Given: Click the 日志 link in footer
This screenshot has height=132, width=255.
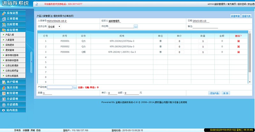Looking at the screenshot, I should (39, 130).
